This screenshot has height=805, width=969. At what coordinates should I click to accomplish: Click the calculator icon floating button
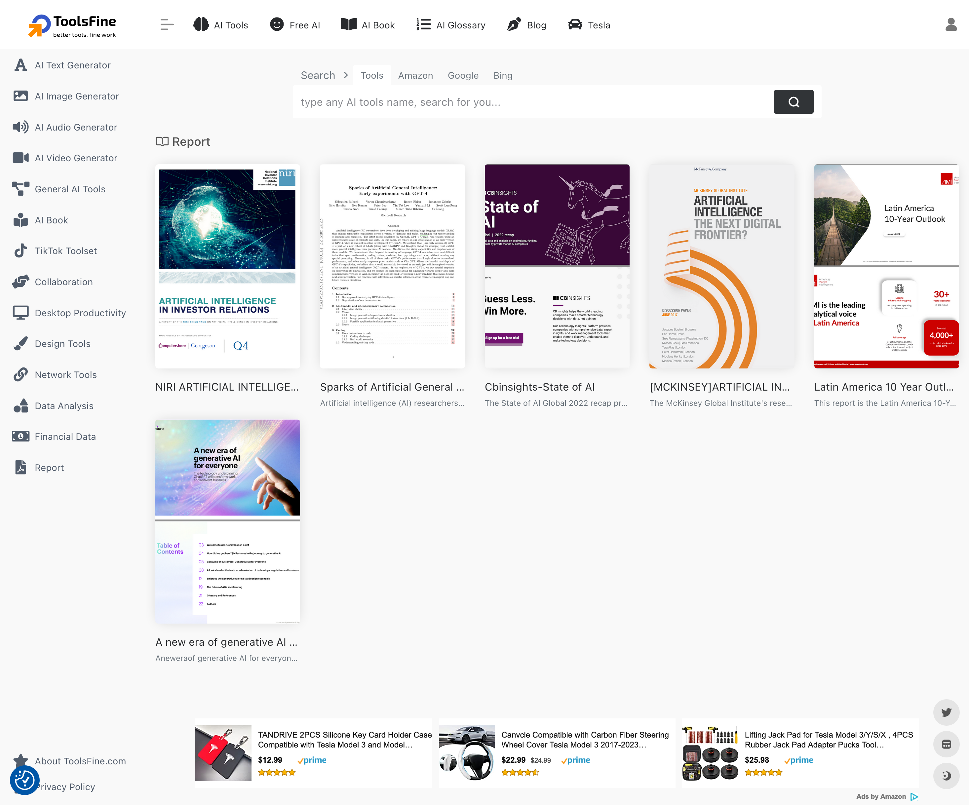pos(946,744)
